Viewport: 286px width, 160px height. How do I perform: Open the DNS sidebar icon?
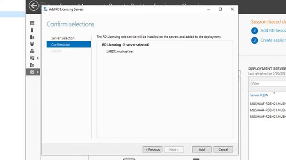32,51
